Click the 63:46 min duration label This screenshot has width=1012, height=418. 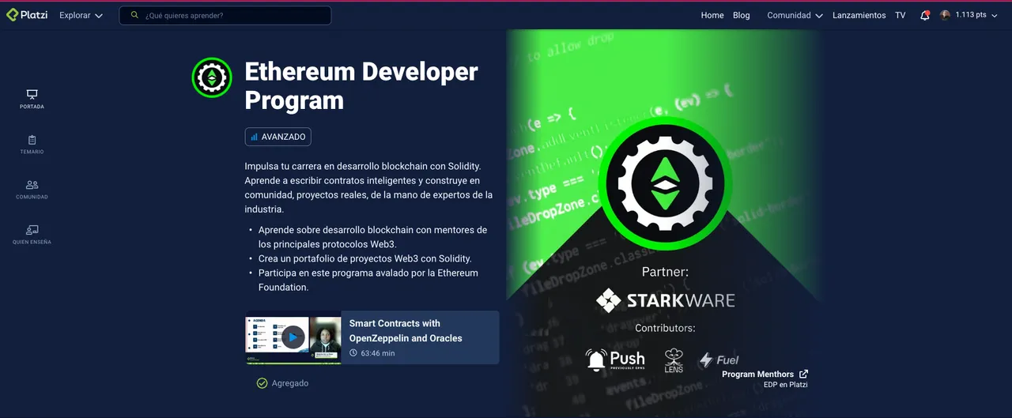click(372, 353)
